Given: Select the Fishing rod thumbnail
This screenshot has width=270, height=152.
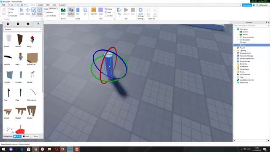Looking at the screenshot, I should [32, 92].
